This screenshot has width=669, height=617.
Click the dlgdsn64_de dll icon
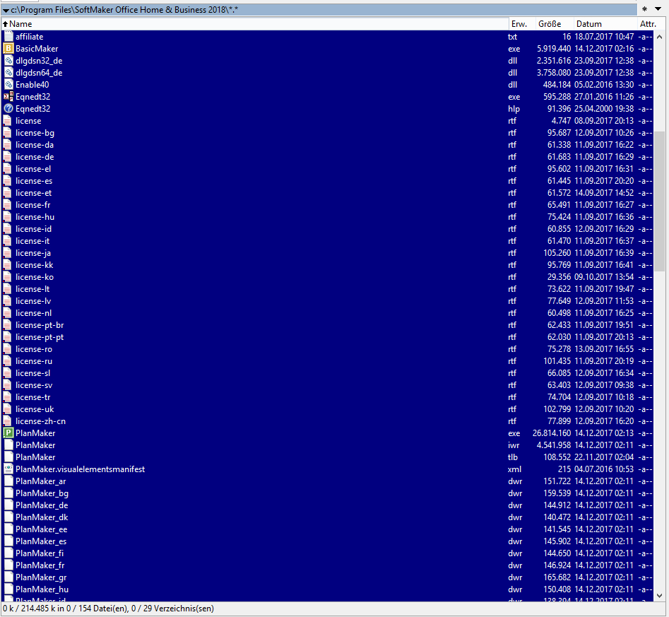[8, 73]
